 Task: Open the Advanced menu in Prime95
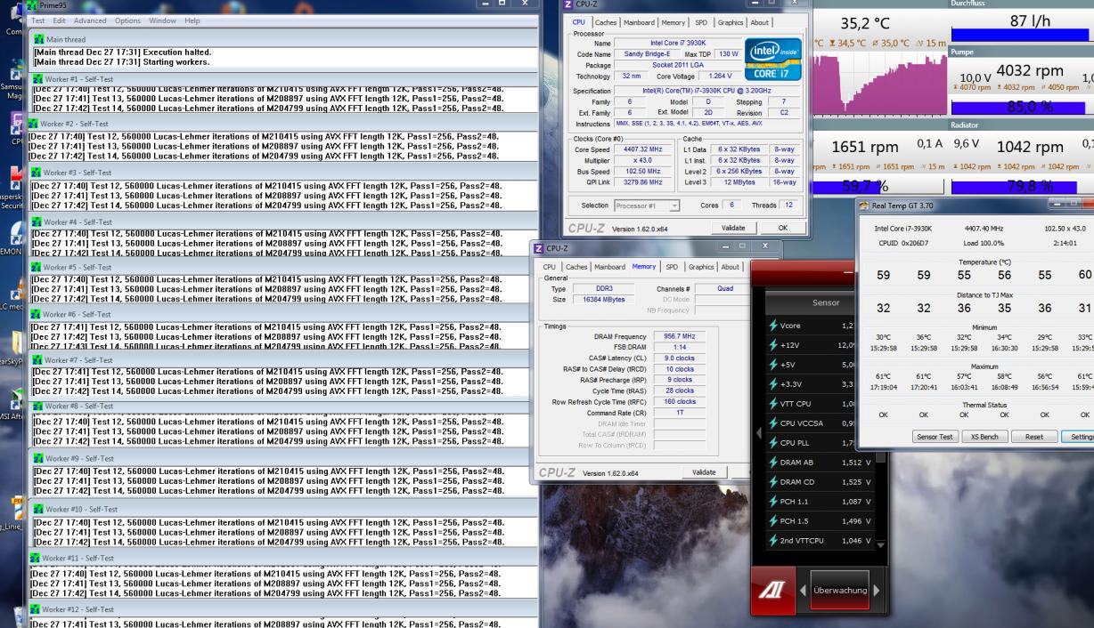[90, 20]
